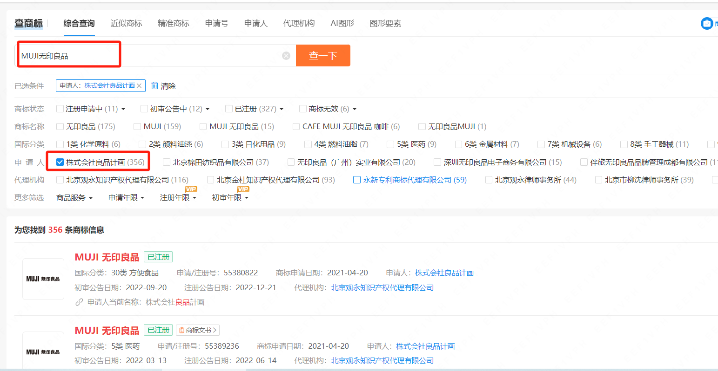Expand the 商标无效 dropdown arrow

point(355,109)
